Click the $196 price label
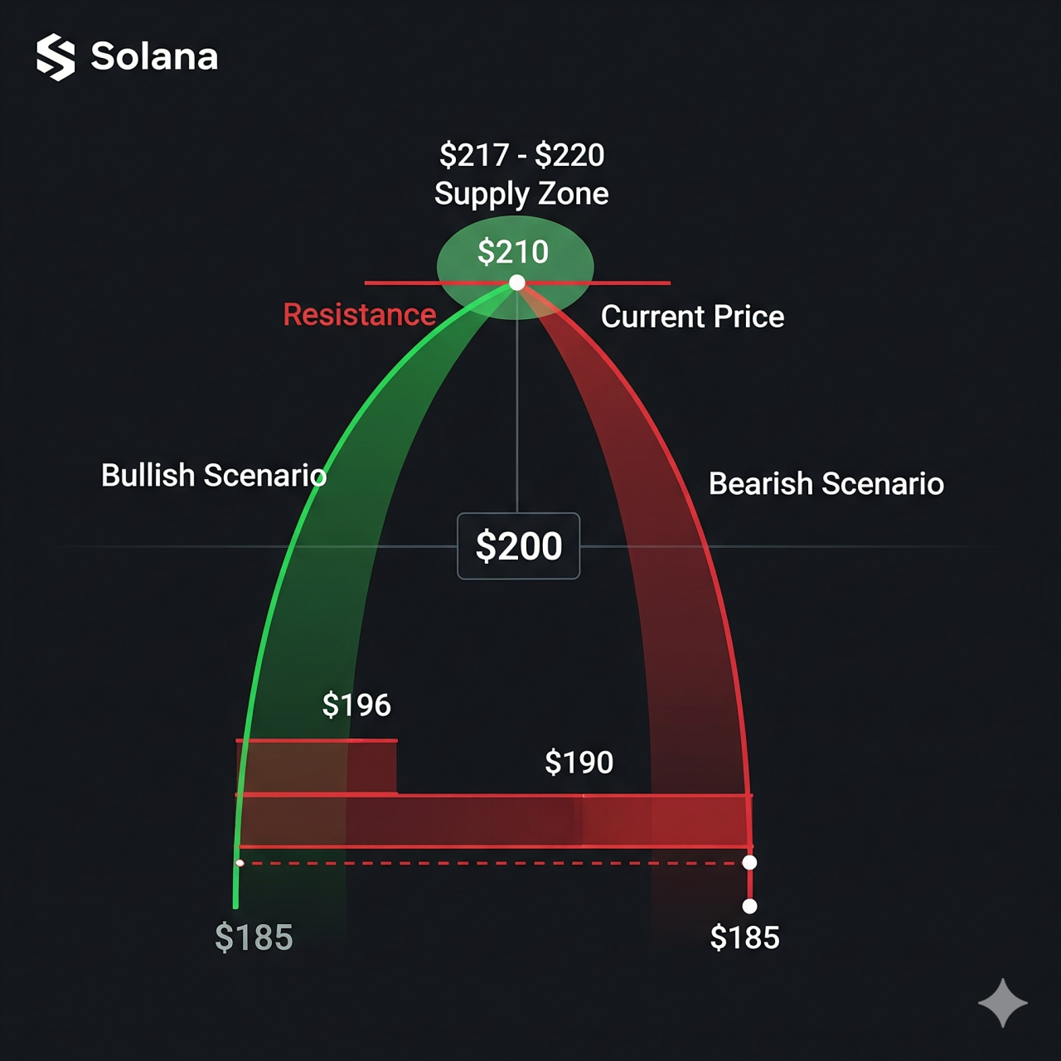 point(356,705)
